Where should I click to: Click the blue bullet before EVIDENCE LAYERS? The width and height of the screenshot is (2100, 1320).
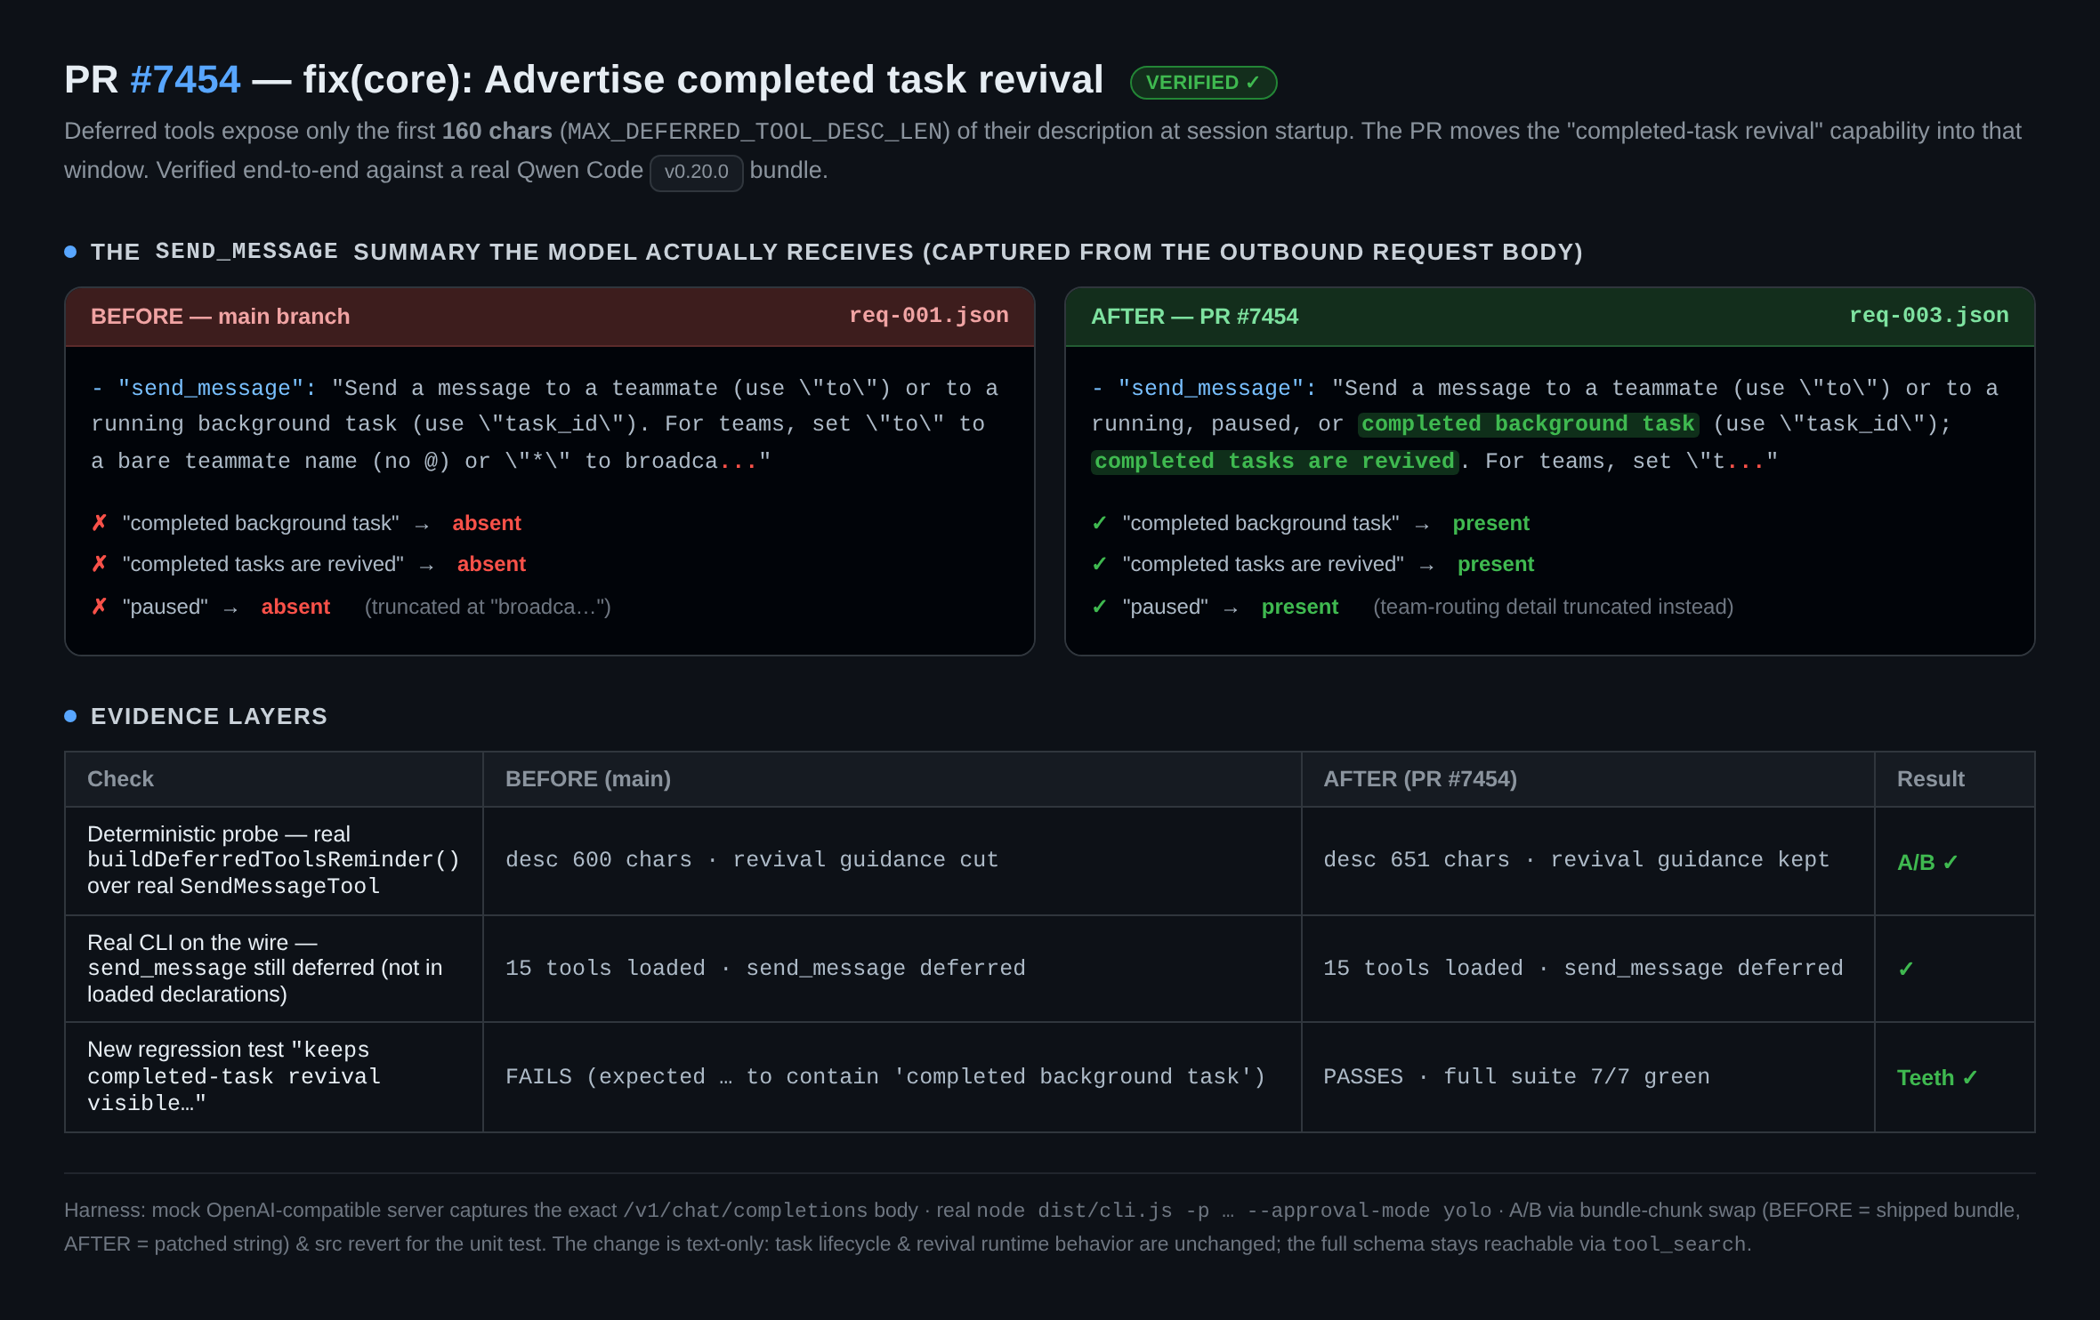(x=70, y=716)
